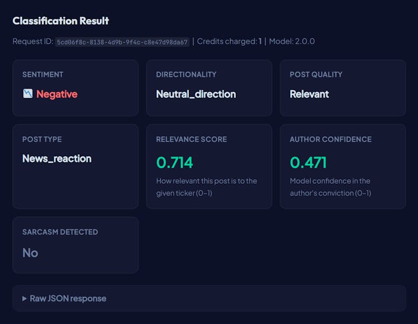Screen dimensions: 418x324
Task: Click the SENTIMENT card label
Action: click(43, 75)
